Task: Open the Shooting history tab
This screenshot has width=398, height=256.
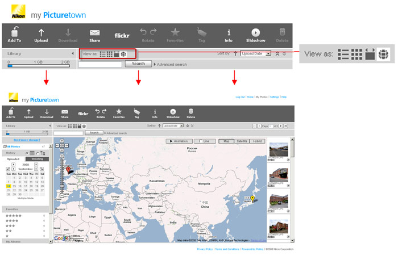Action: [x=37, y=159]
